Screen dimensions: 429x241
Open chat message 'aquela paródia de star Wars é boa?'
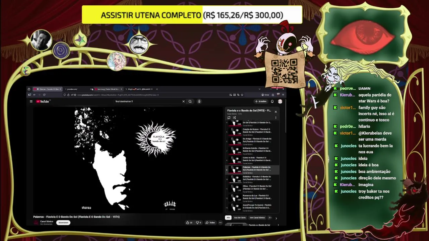375,98
